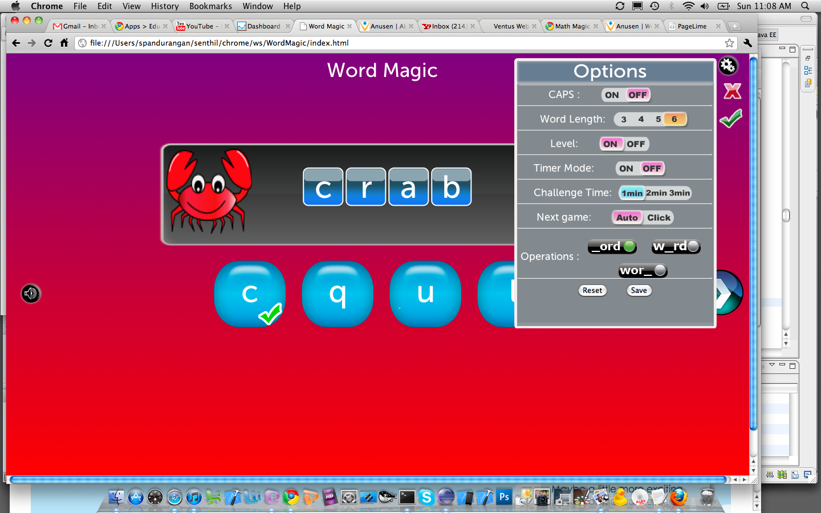Image resolution: width=821 pixels, height=513 pixels.
Task: Turn Timer Mode on
Action: [x=626, y=169]
